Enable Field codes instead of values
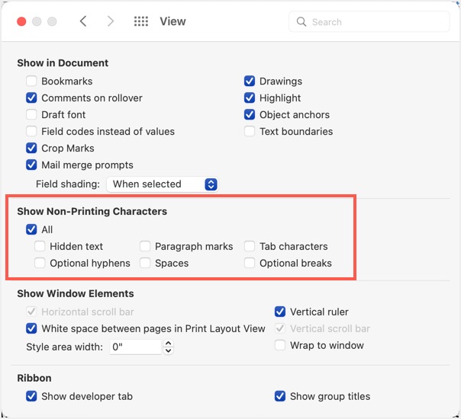This screenshot has width=461, height=419. (x=31, y=132)
